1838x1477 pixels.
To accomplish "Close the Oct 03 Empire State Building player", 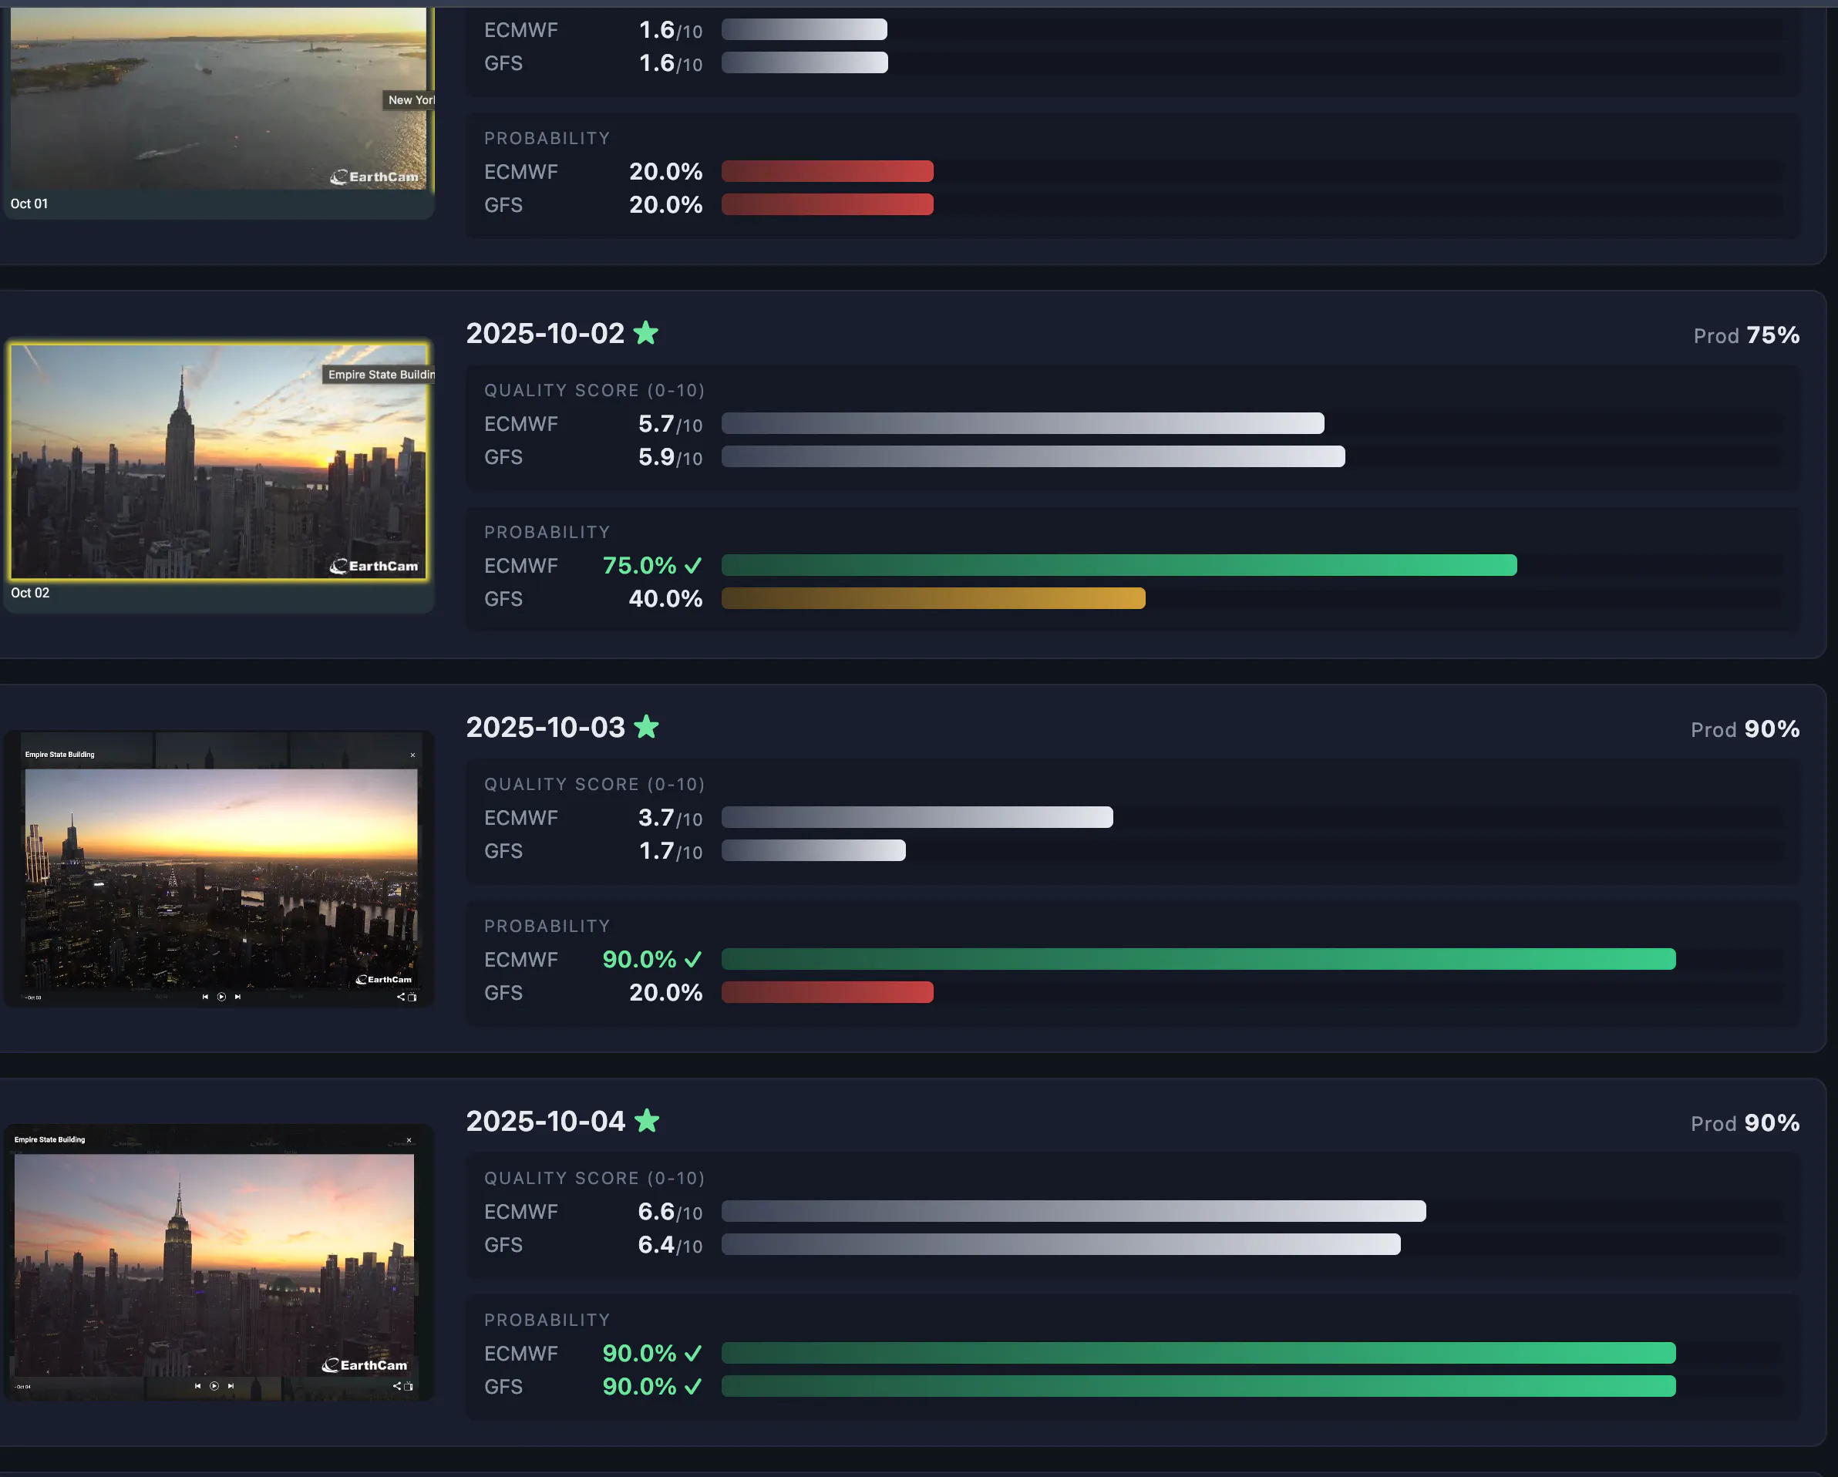I will 412,754.
